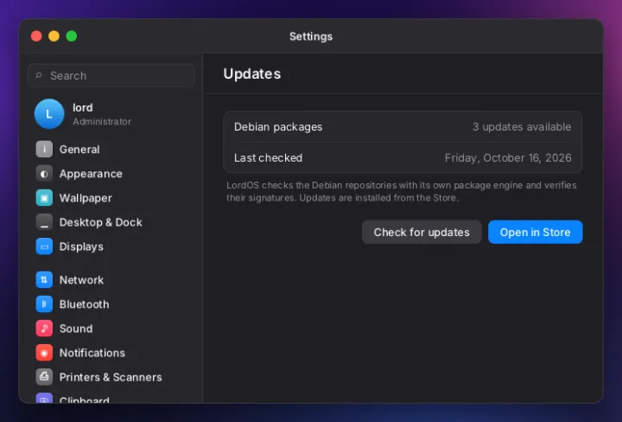Minimize the window with yellow button

(54, 36)
